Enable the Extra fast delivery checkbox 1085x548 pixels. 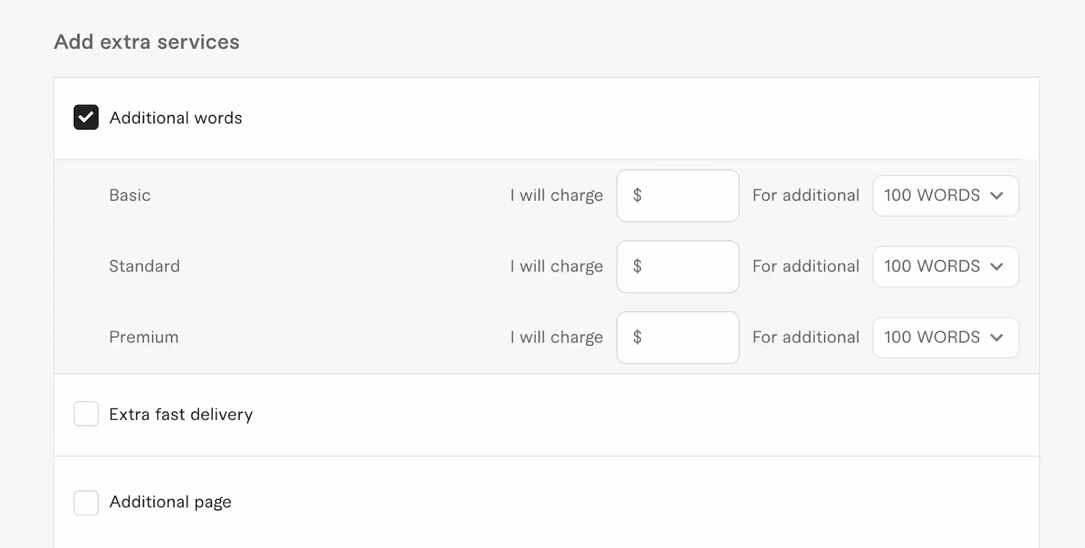click(x=86, y=414)
